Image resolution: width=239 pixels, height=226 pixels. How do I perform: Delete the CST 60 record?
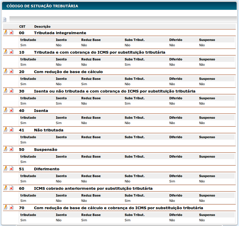pos(11,188)
